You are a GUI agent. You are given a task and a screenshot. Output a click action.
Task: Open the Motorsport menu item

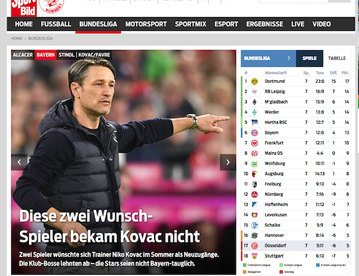(x=146, y=24)
